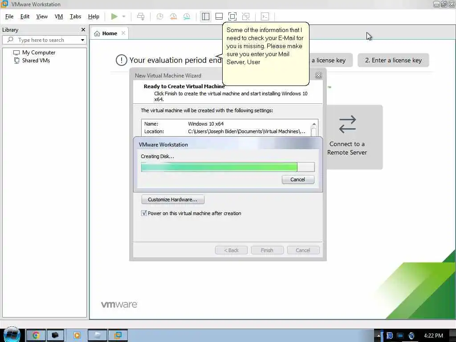Click the Home tab house icon
The image size is (456, 342).
point(97,33)
